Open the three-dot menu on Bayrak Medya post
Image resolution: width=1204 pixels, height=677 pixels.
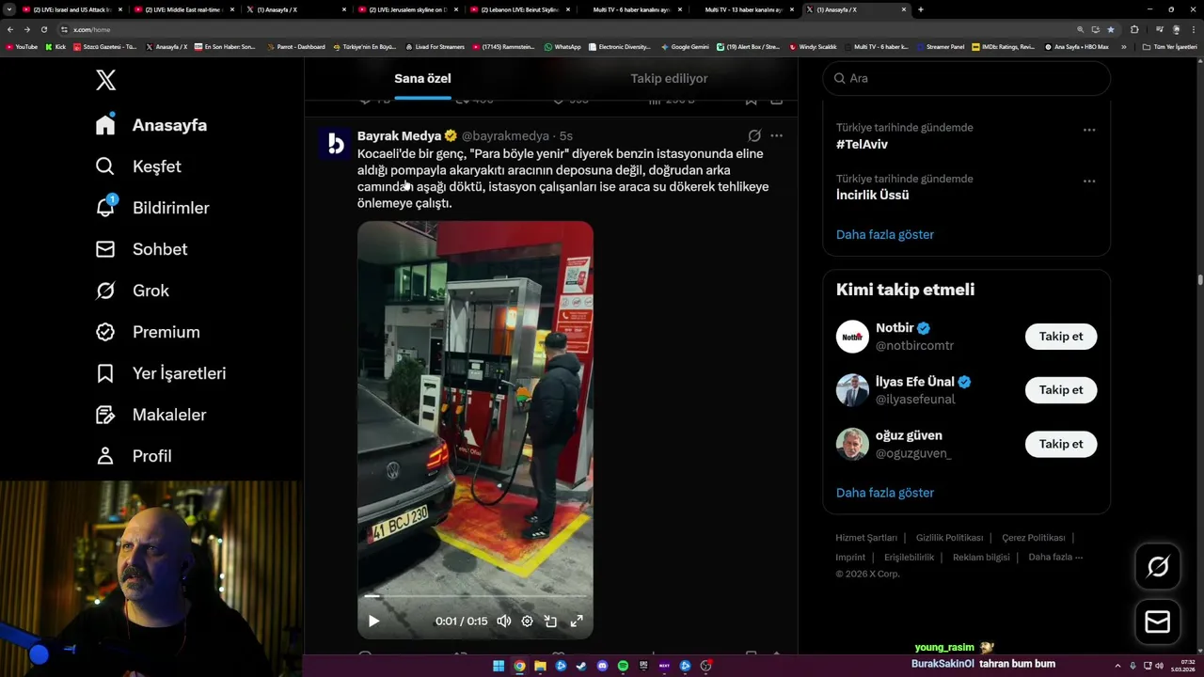click(776, 135)
